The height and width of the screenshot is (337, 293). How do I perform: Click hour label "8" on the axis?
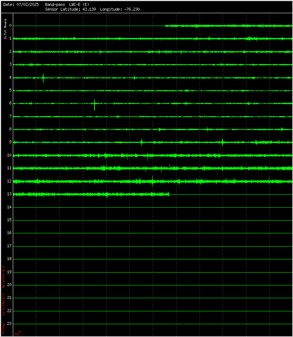tap(10, 129)
